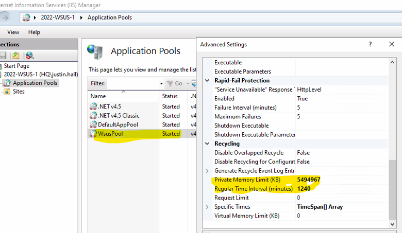Image resolution: width=402 pixels, height=233 pixels.
Task: Click the Up folder icon in Connections toolbar
Action: 16,56
